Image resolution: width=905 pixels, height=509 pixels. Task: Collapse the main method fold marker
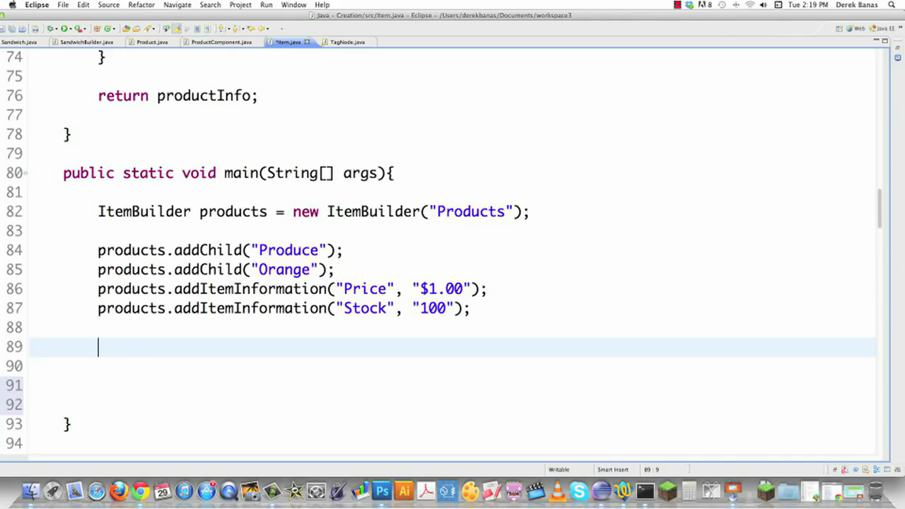tap(26, 173)
